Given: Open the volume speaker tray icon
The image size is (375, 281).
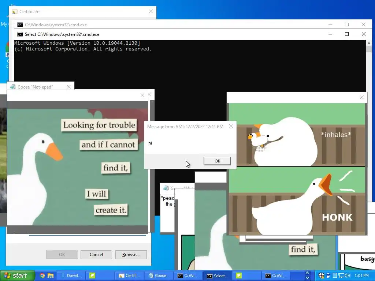Looking at the screenshot, I should 347,276.
